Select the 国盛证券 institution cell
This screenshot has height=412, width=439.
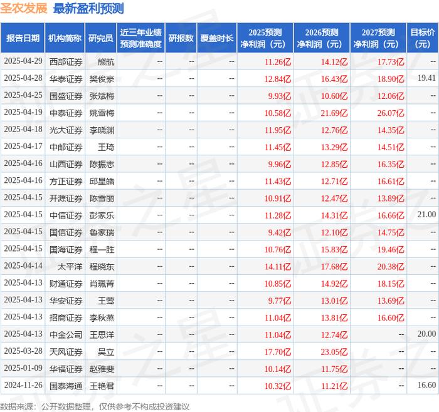coord(66,96)
